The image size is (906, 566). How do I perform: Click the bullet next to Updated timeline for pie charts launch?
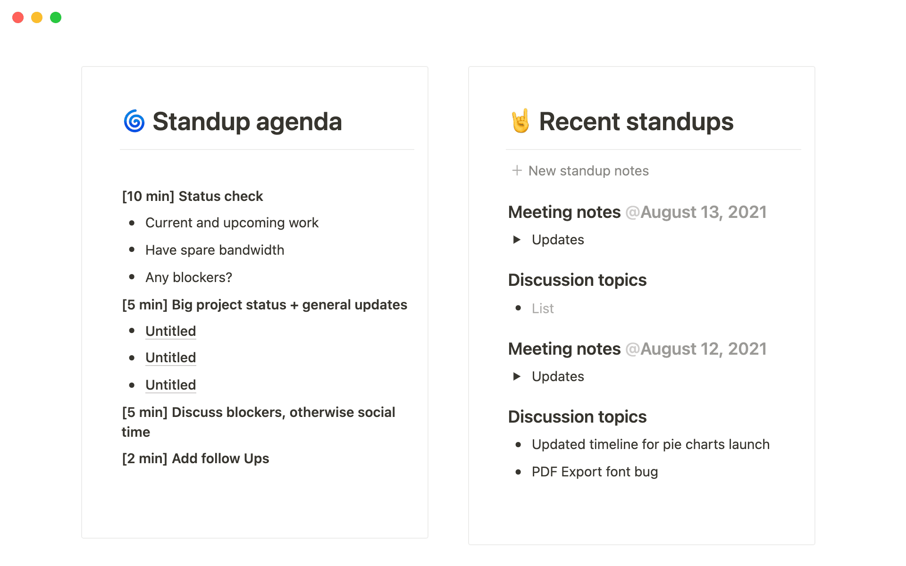click(x=519, y=444)
